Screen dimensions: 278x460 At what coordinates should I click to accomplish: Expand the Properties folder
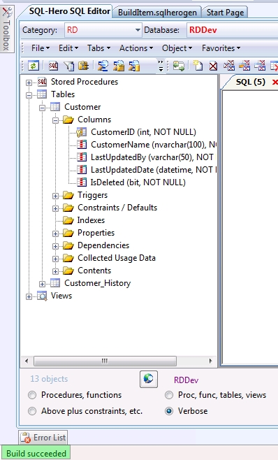click(x=55, y=233)
